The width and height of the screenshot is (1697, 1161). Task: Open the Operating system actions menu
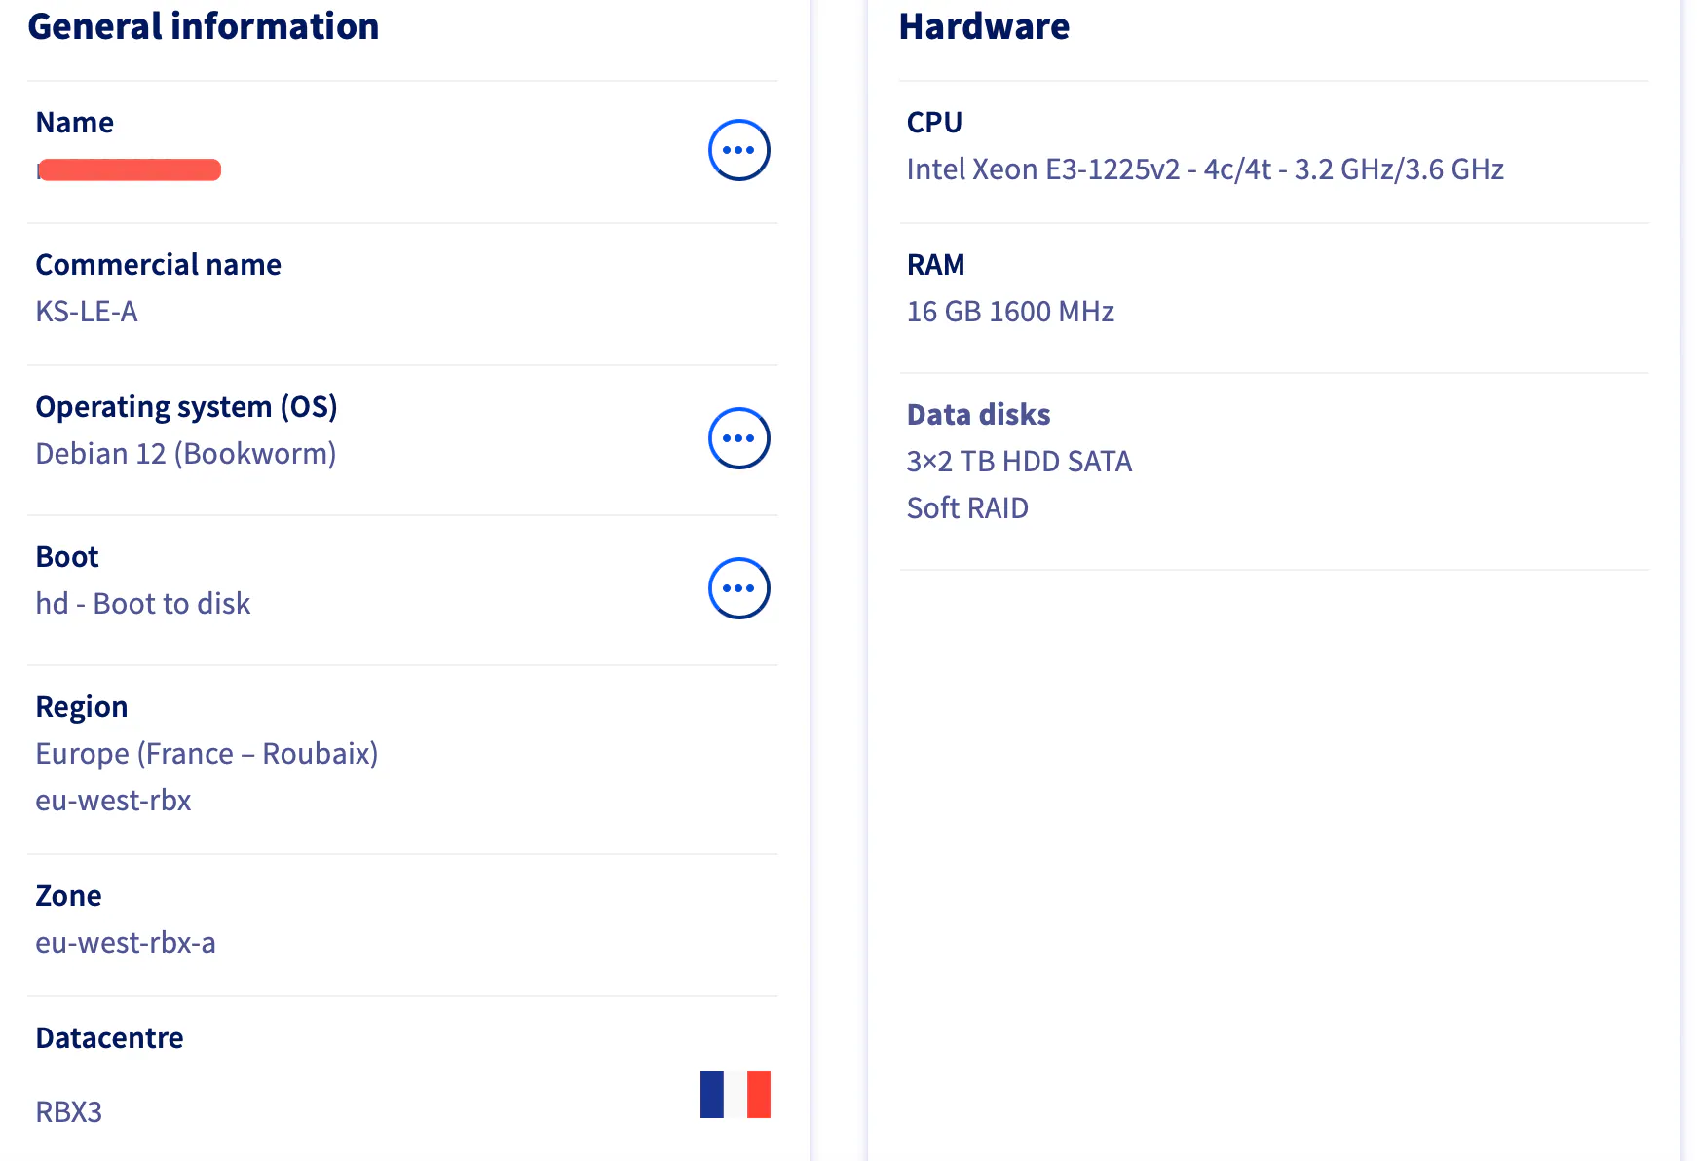pos(738,438)
